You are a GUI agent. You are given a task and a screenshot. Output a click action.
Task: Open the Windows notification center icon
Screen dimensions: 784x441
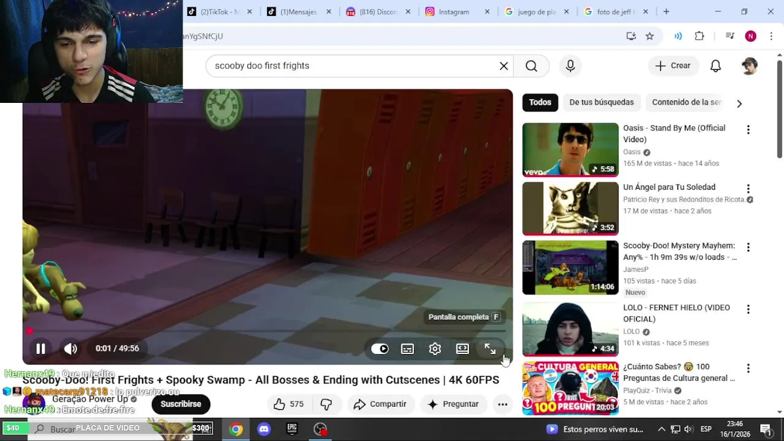tap(765, 429)
